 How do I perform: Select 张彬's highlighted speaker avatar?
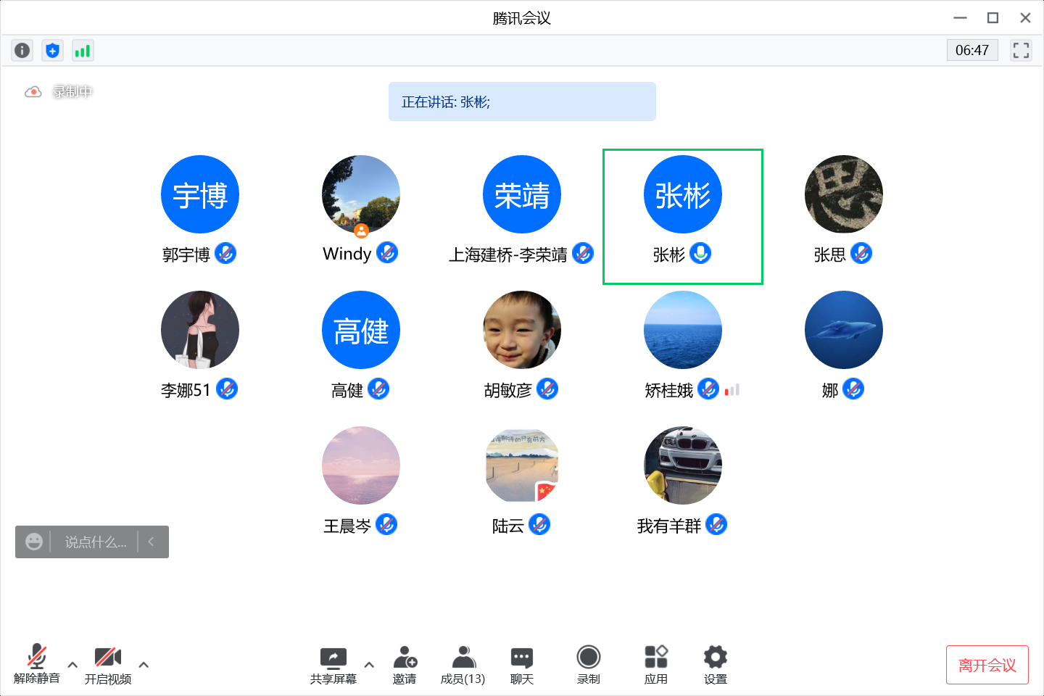682,194
